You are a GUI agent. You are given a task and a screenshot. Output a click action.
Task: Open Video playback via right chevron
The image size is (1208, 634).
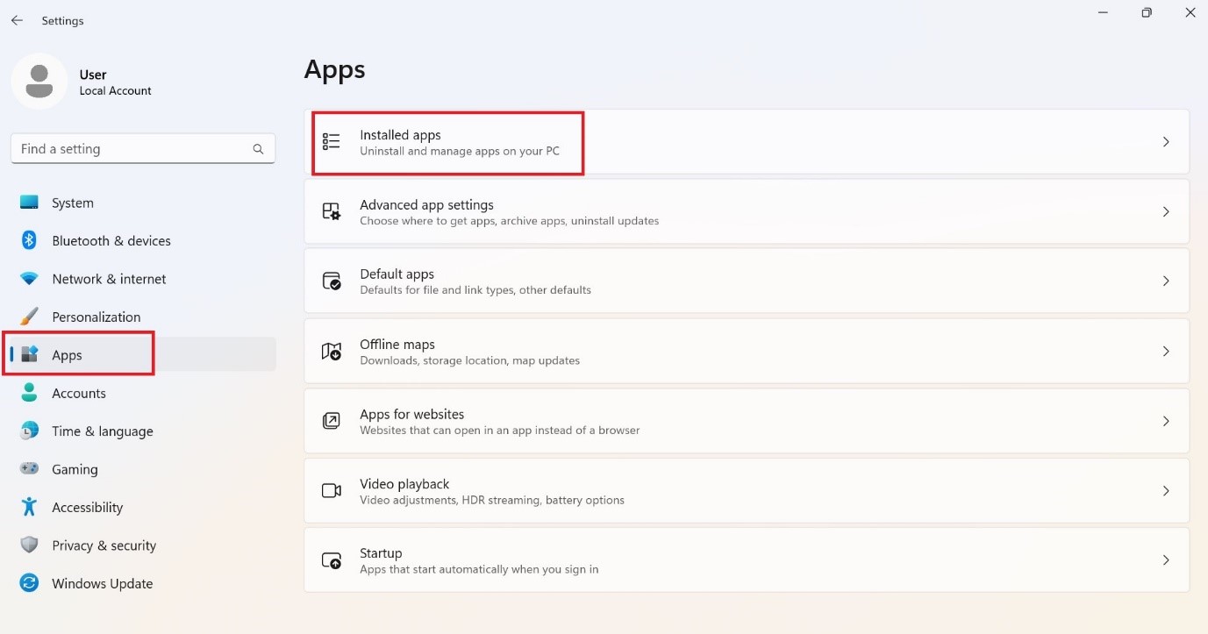click(1165, 490)
